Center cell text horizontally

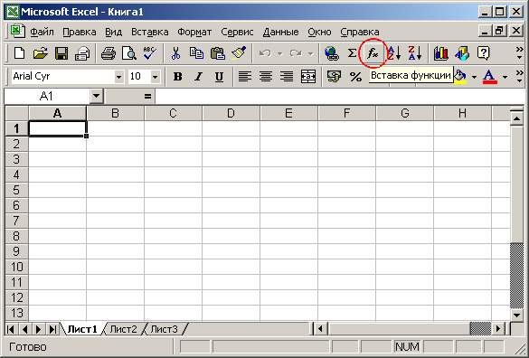tap(266, 77)
